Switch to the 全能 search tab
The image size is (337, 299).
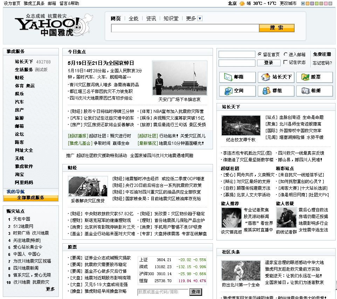[133, 19]
